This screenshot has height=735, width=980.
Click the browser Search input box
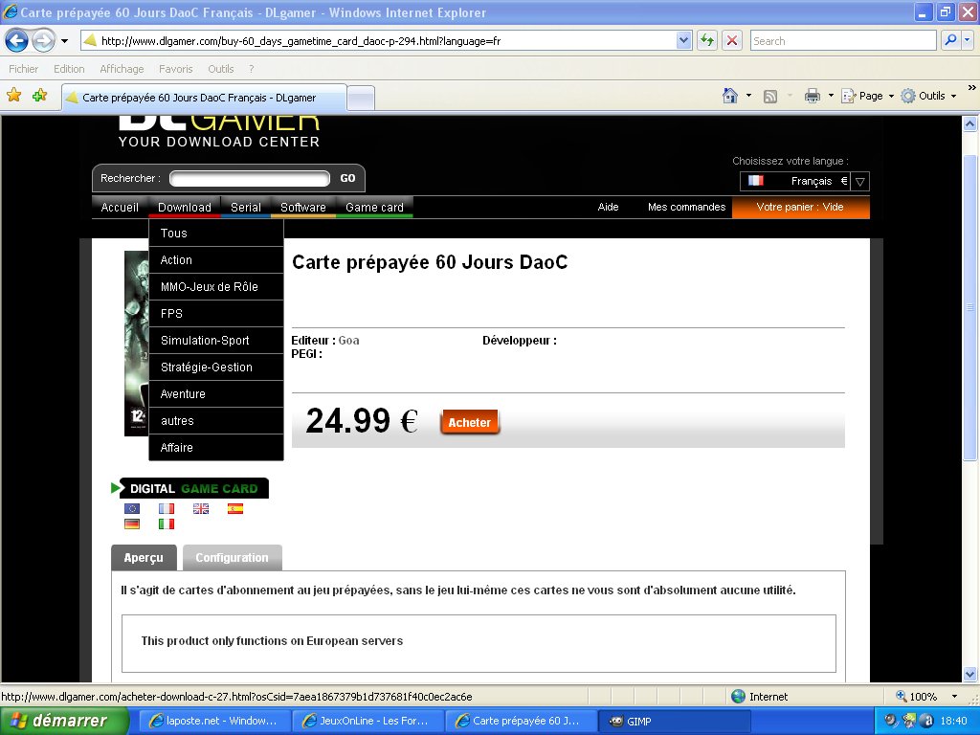coord(843,41)
